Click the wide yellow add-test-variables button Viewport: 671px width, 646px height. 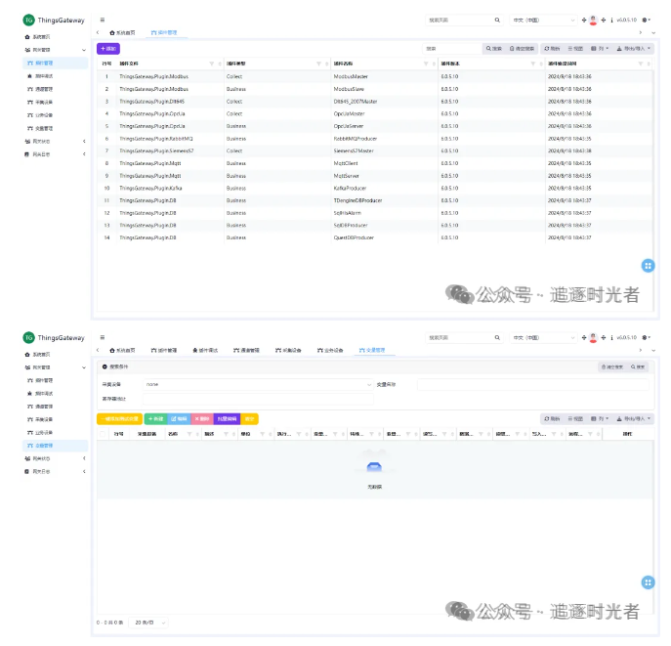(x=120, y=419)
